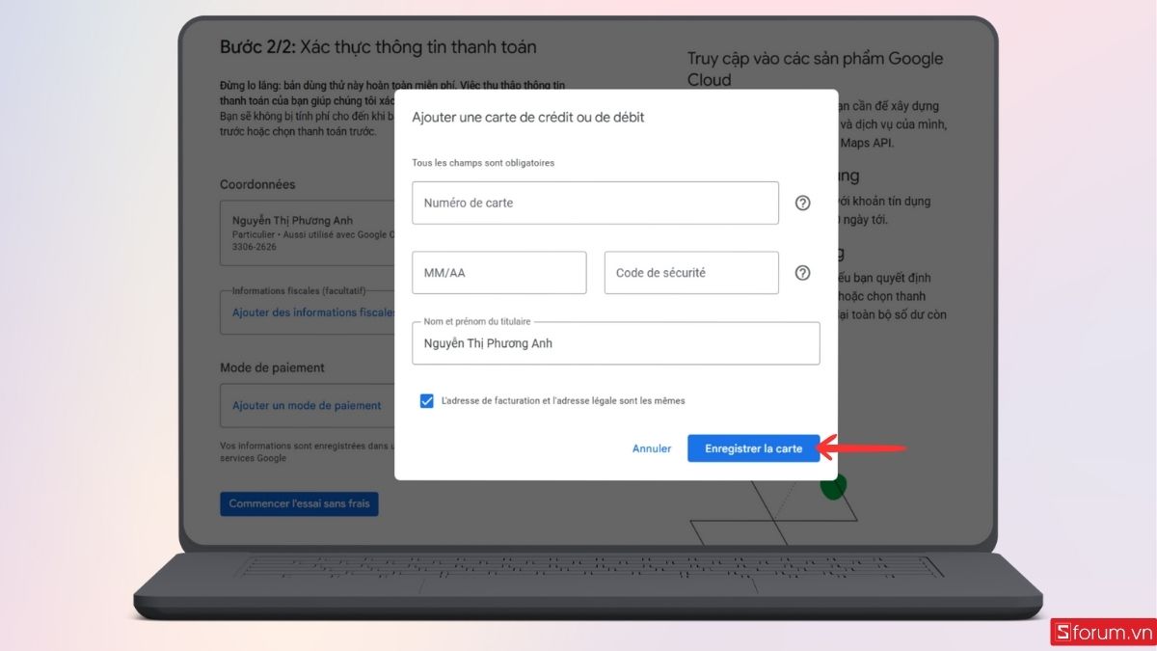Click the Mode de paiement heading

[x=272, y=367]
